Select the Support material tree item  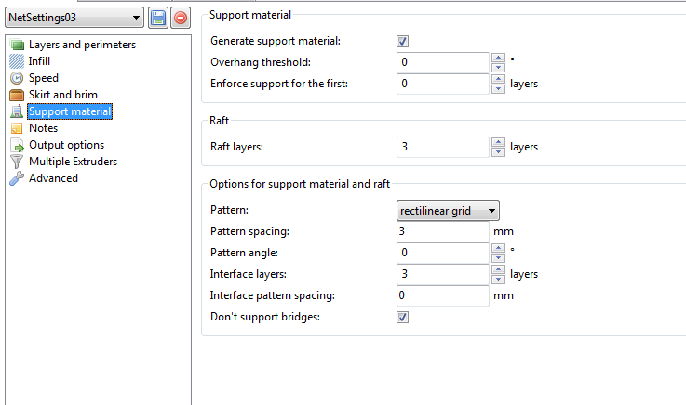(70, 111)
